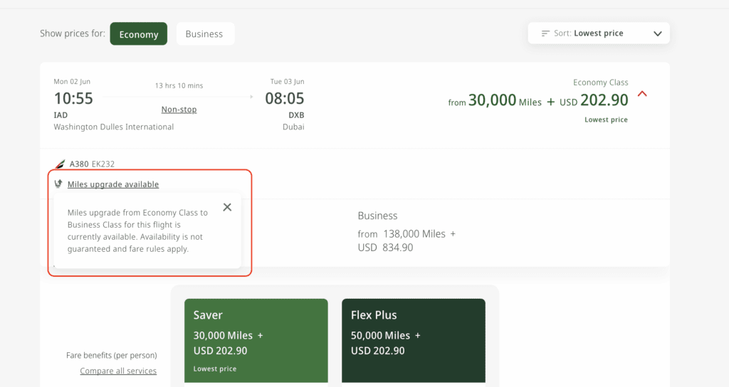The height and width of the screenshot is (387, 729).
Task: Click the Emirates airline logo next to A380
Action: point(60,164)
